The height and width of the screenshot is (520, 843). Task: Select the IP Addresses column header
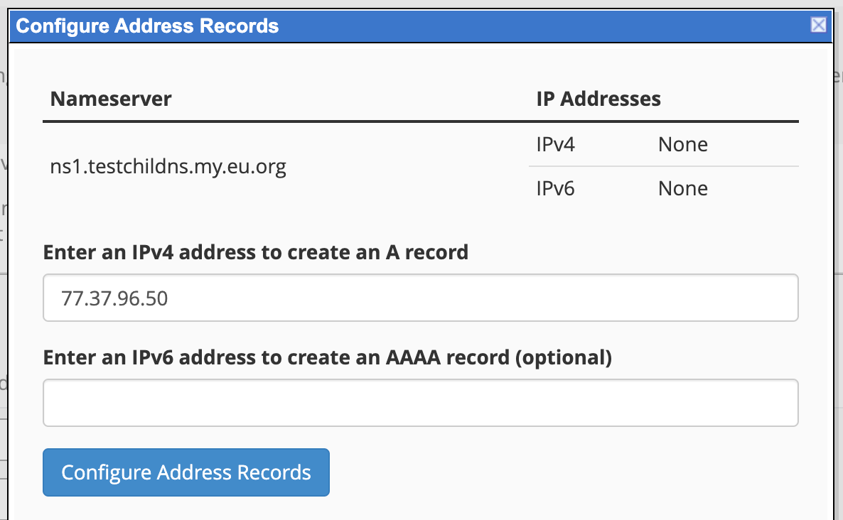pyautogui.click(x=598, y=99)
